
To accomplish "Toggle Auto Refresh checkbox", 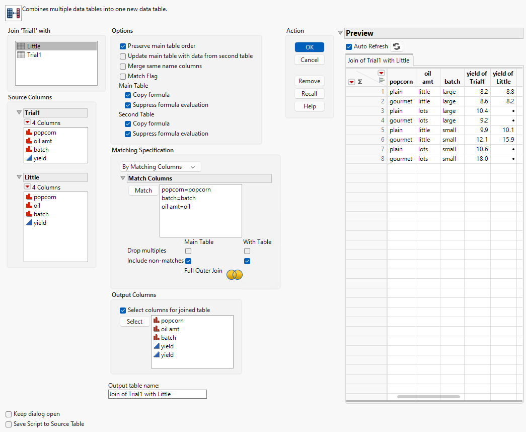I will pos(349,46).
